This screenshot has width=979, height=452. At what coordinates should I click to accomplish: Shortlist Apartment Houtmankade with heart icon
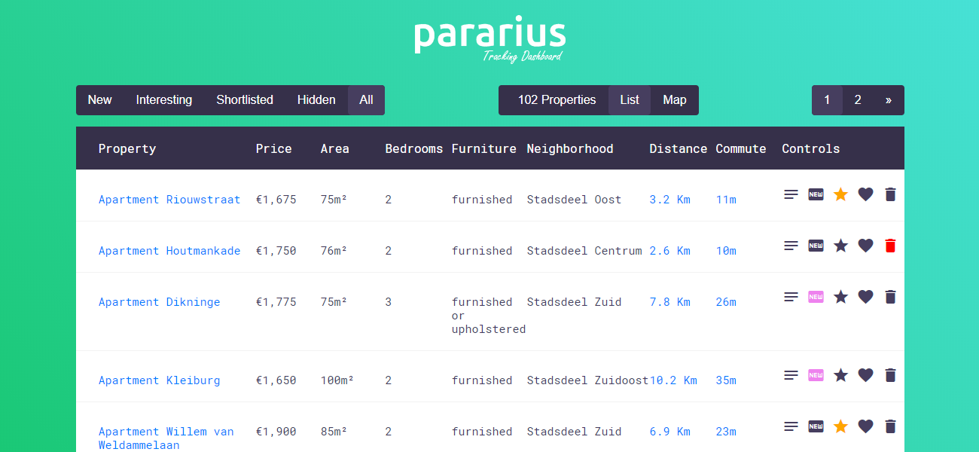pos(865,246)
